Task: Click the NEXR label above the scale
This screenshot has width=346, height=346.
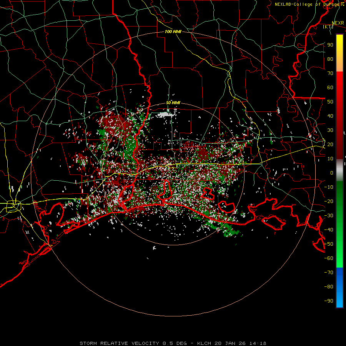Action: [338, 23]
